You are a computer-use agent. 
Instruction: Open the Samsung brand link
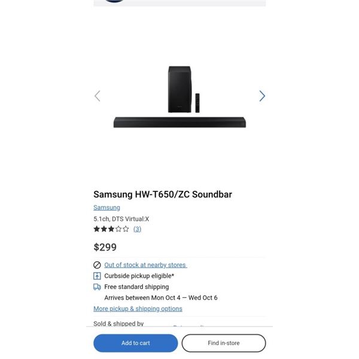click(107, 208)
